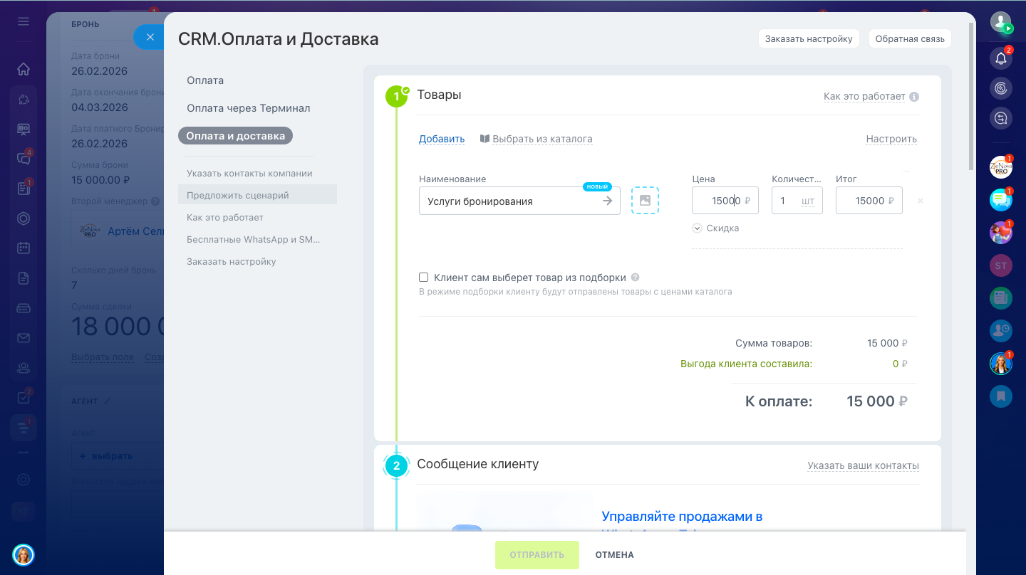Open the hamburger menu in the left sidebar

(24, 21)
